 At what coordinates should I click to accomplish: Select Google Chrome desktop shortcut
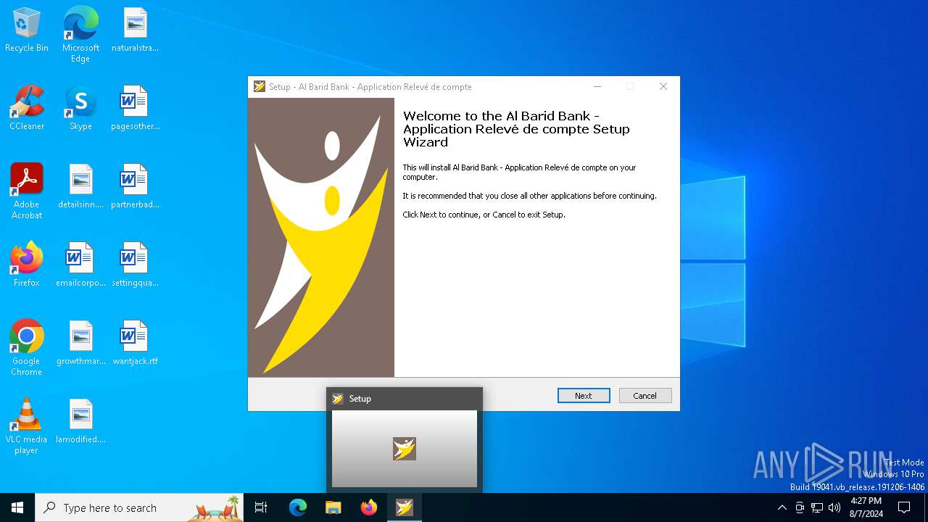point(27,348)
